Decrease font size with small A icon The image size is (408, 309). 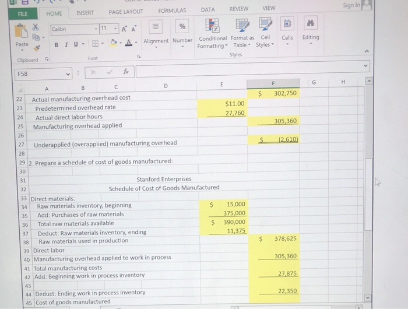[x=133, y=29]
